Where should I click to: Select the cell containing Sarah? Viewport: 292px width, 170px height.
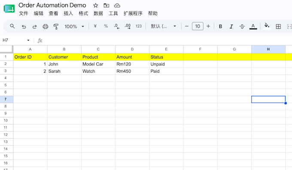pos(64,71)
